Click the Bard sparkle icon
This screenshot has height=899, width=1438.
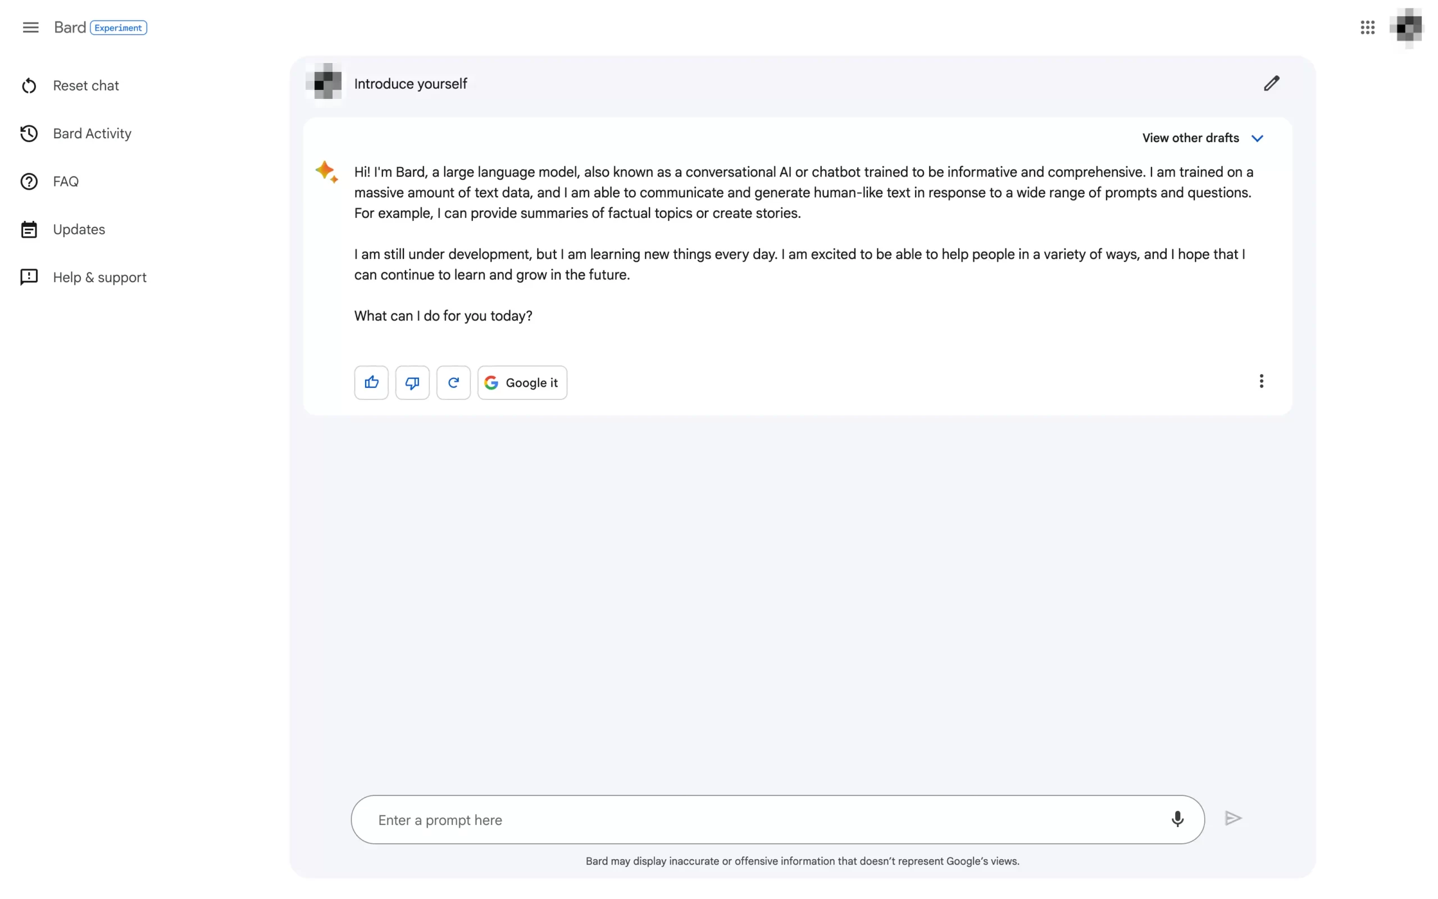[326, 172]
